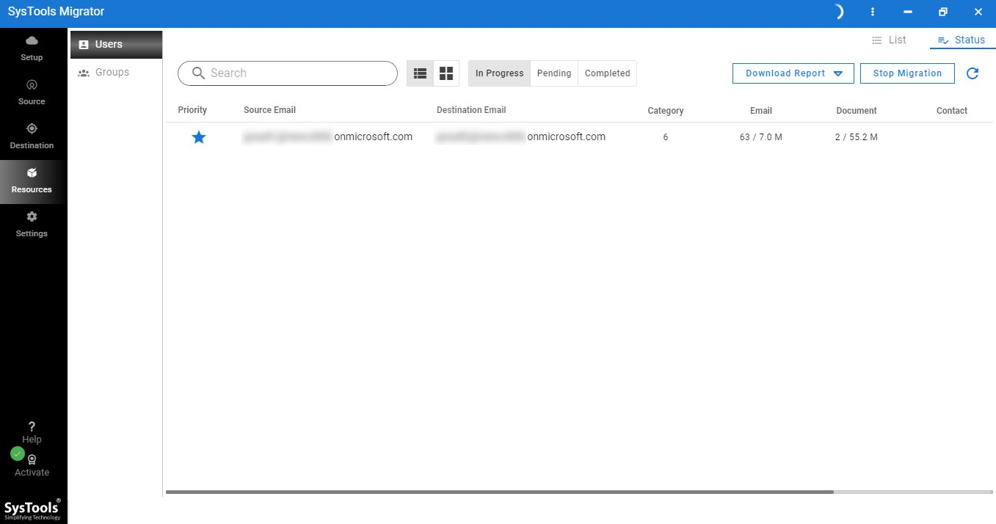Refresh the migration status
Viewport: 996px width, 524px height.
pyautogui.click(x=973, y=73)
